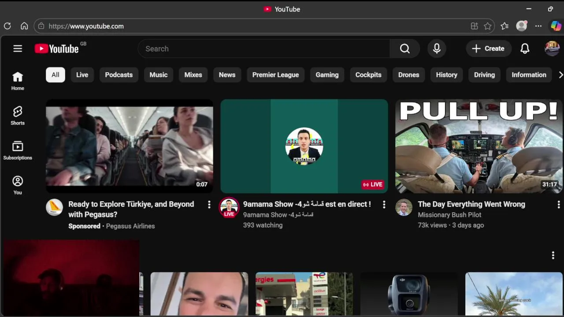Select the Premier League chip
This screenshot has width=564, height=317.
[275, 75]
